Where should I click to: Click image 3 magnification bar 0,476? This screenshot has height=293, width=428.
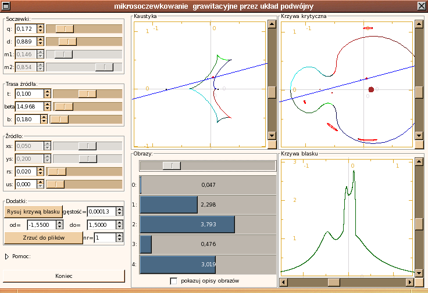pos(208,244)
